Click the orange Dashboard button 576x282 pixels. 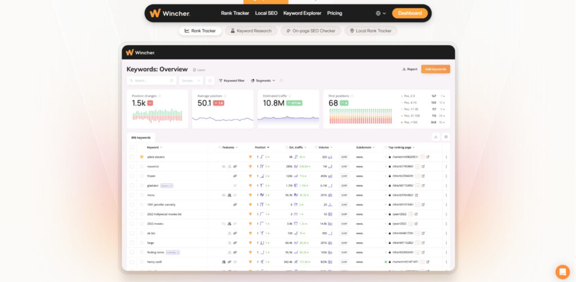coord(410,13)
